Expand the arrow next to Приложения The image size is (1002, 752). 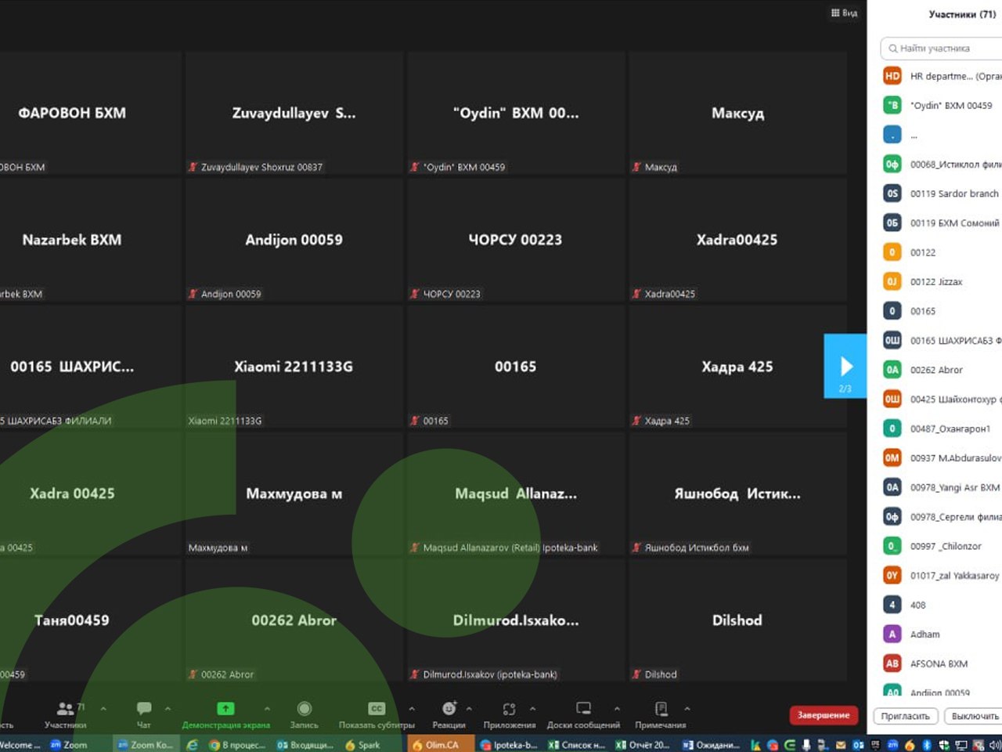(x=532, y=708)
